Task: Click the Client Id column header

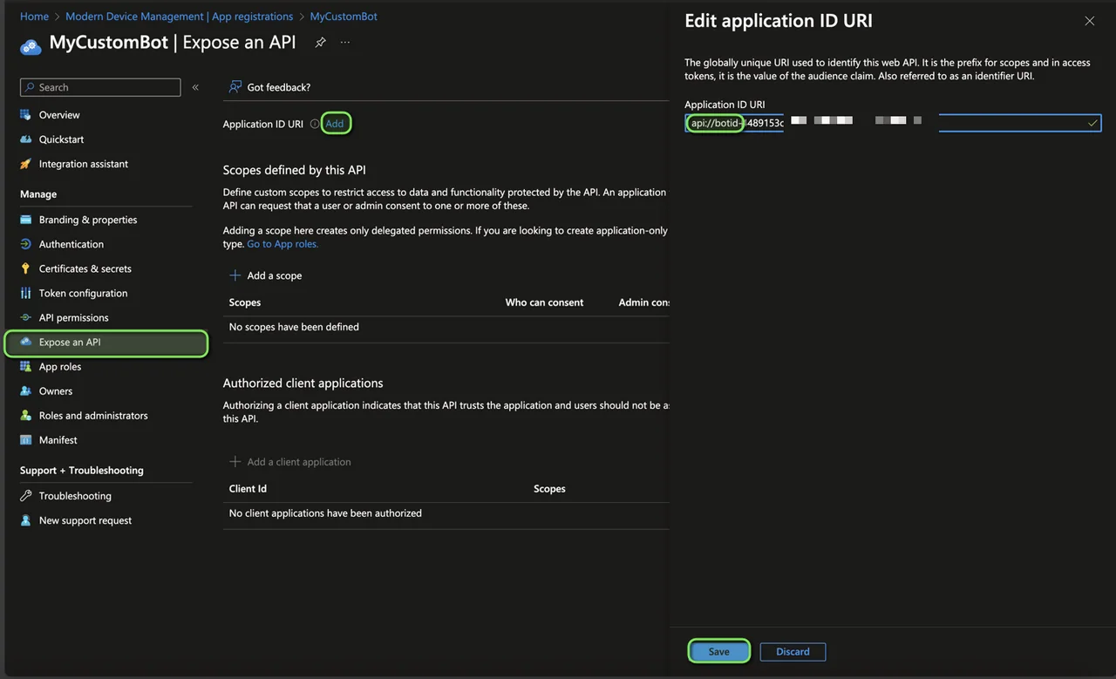Action: point(248,489)
